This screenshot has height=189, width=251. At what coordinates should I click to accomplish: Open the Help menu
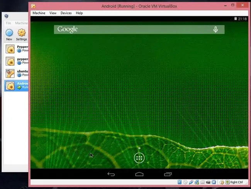pos(79,13)
